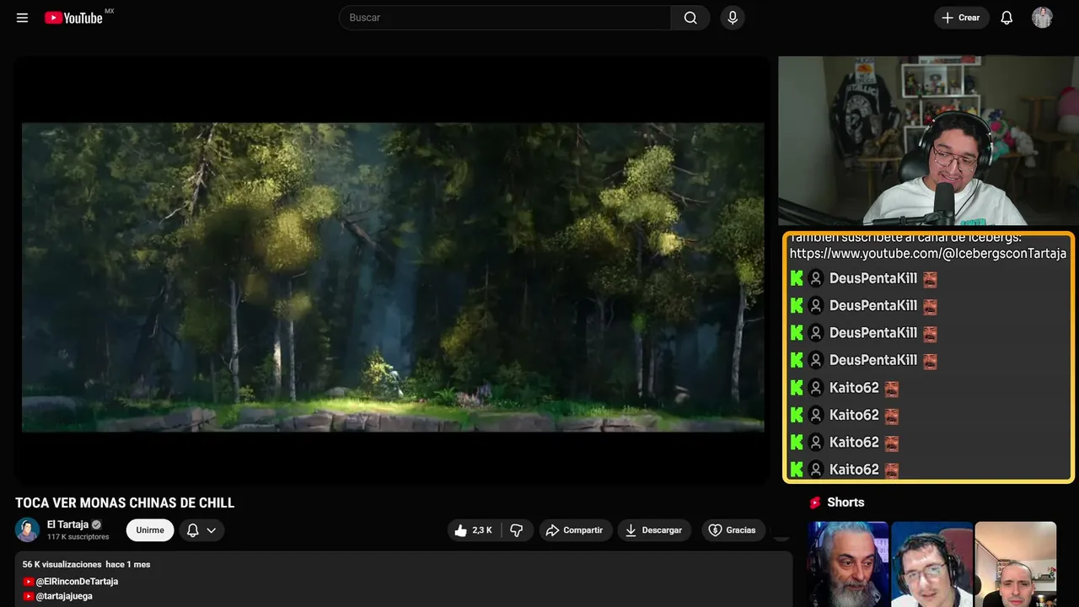Open the Short with the man wearing headphones and glasses
Viewport: 1079px width, 607px height.
[x=931, y=564]
